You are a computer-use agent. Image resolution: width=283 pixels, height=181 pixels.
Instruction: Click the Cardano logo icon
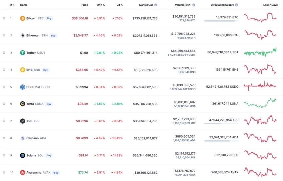coord(23,138)
